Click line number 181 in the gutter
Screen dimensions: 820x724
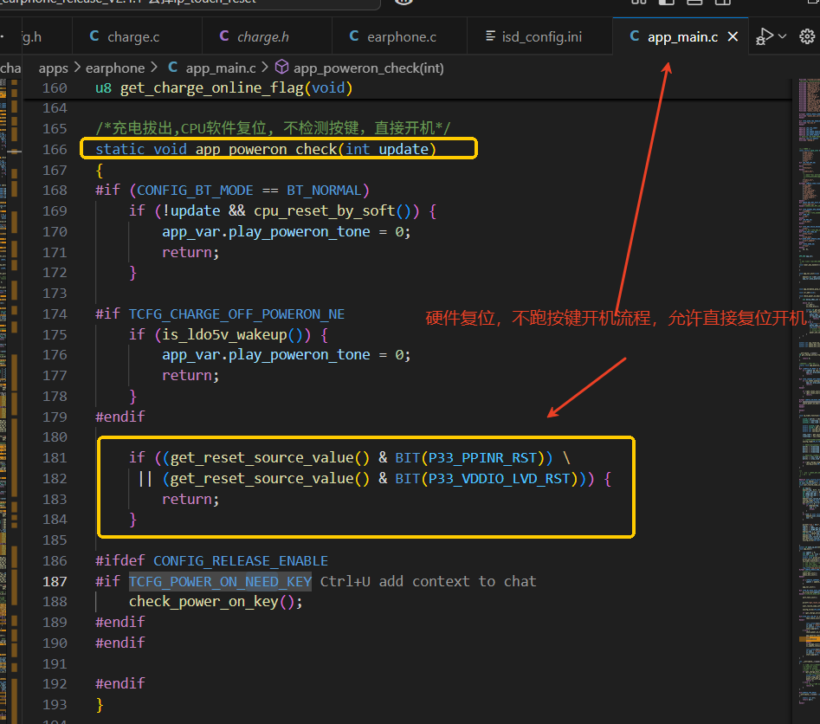55,458
